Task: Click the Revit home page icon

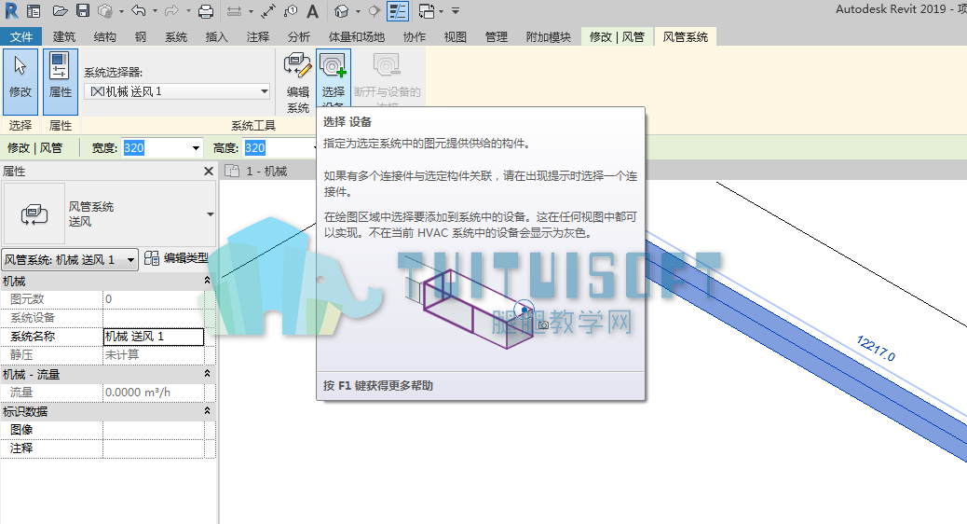Action: pos(34,11)
